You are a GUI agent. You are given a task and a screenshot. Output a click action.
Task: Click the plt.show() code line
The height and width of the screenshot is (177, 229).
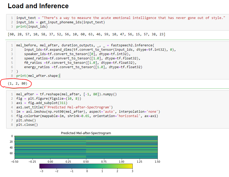pos(26,120)
